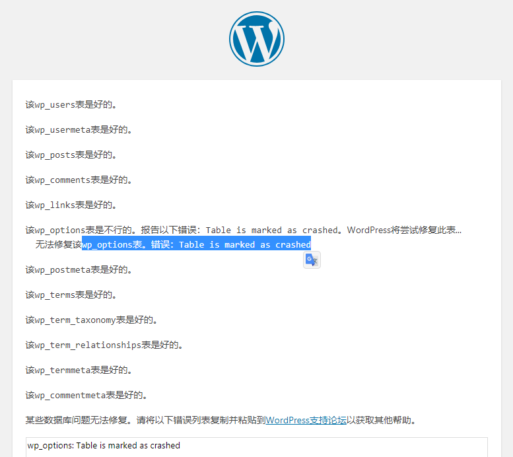Viewport: 513px width, 457px height.
Task: Open the WordPress支持论坛 link
Action: click(x=306, y=420)
